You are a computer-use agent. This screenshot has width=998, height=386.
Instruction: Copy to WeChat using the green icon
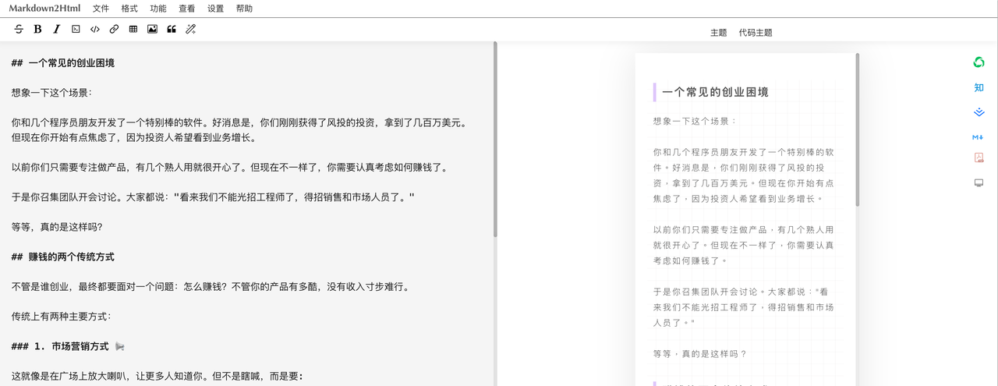(x=979, y=62)
